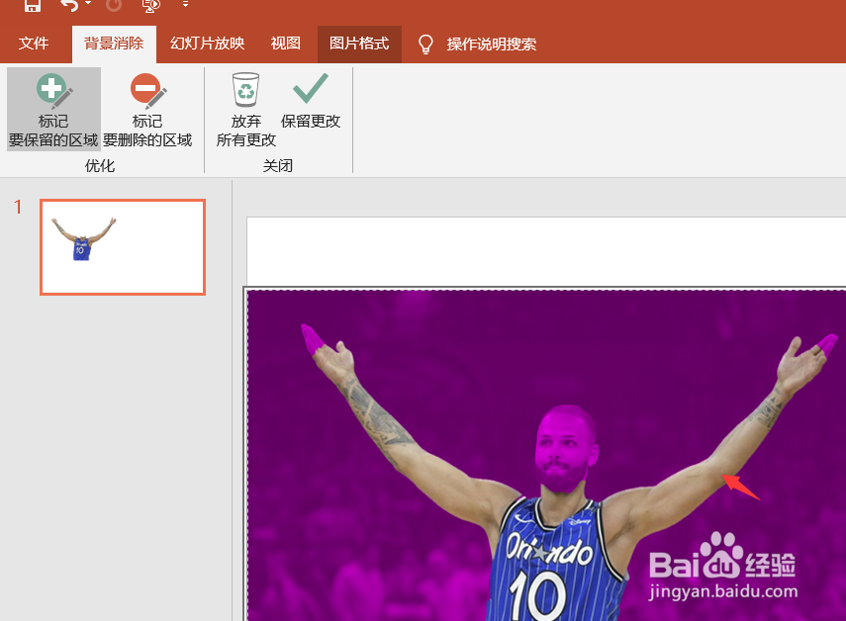Image resolution: width=846 pixels, height=621 pixels.
Task: Open the 视图 (View) tab
Action: [x=285, y=44]
